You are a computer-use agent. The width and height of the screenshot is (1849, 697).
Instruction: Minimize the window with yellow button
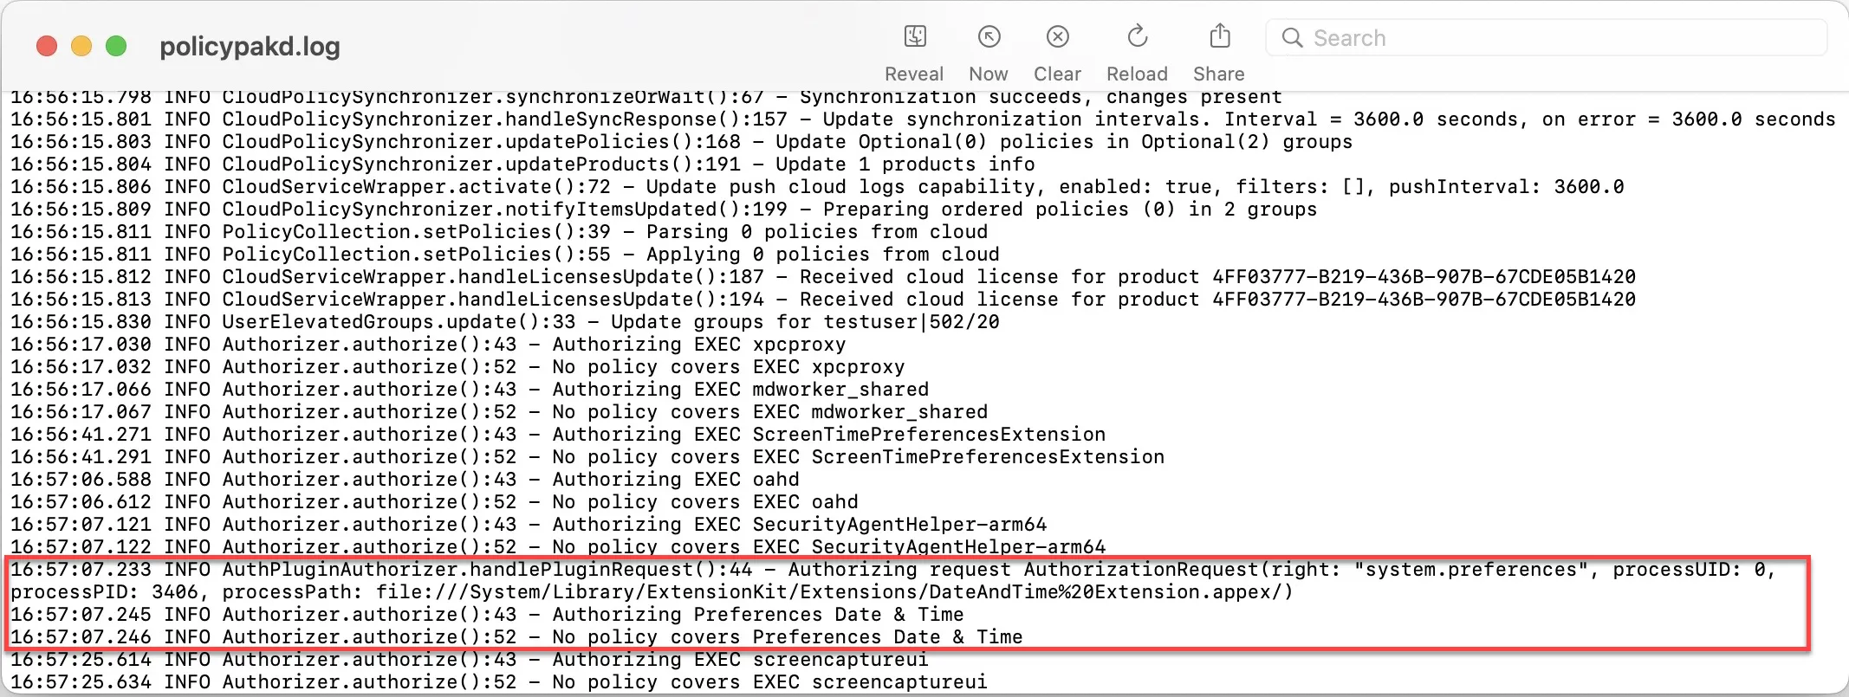point(81,46)
